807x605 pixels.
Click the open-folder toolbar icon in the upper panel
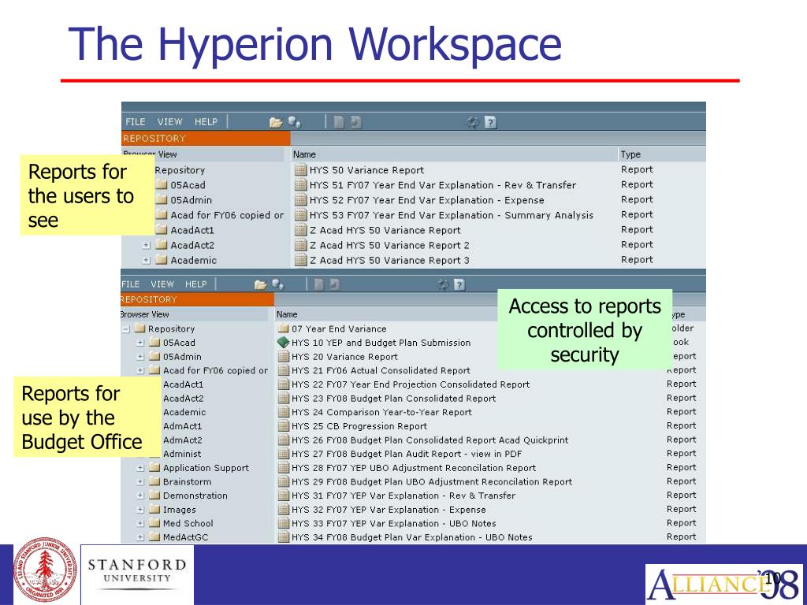276,122
